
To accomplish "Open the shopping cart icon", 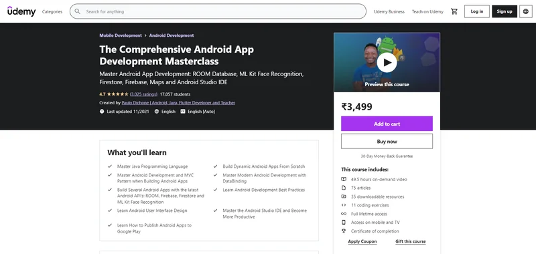I will (454, 11).
